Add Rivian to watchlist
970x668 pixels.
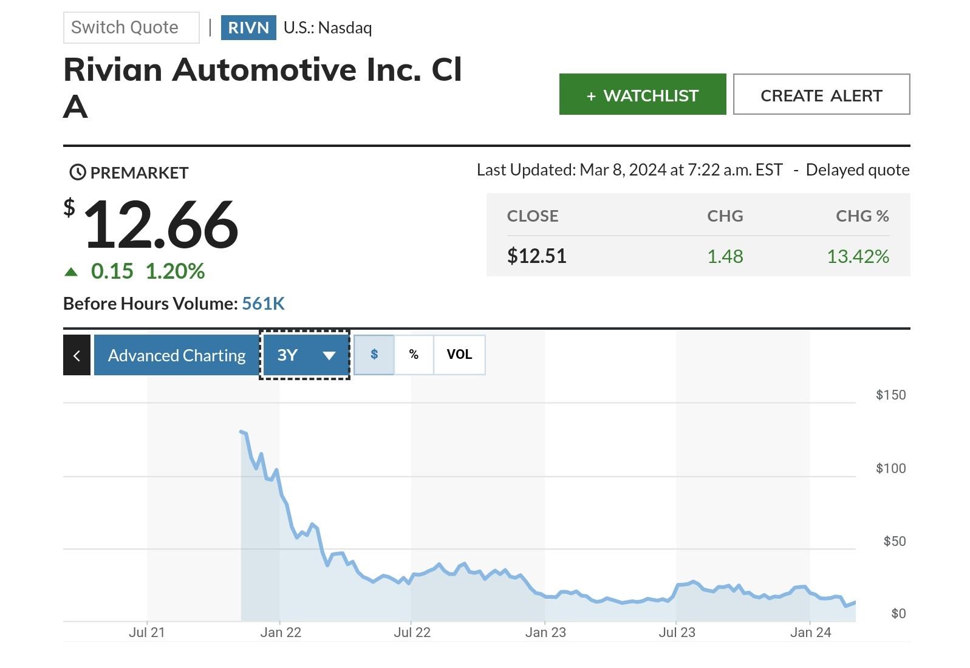642,95
